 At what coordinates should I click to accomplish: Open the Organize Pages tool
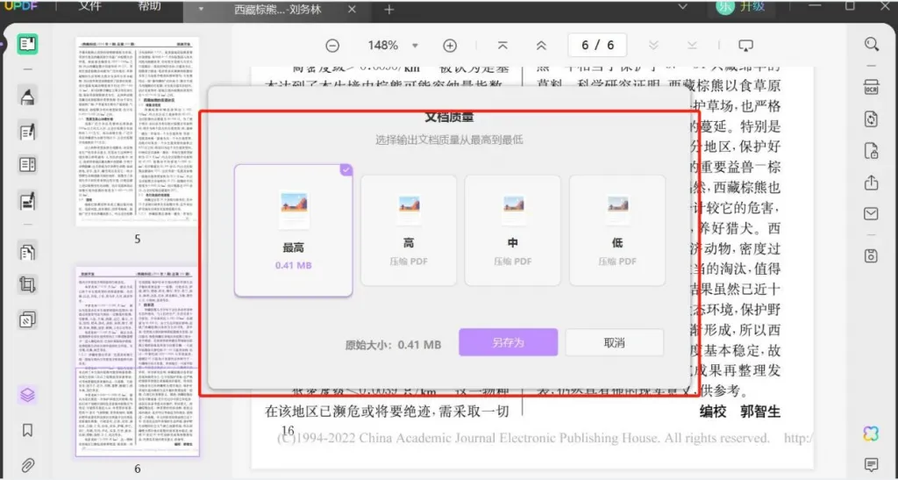tap(27, 252)
